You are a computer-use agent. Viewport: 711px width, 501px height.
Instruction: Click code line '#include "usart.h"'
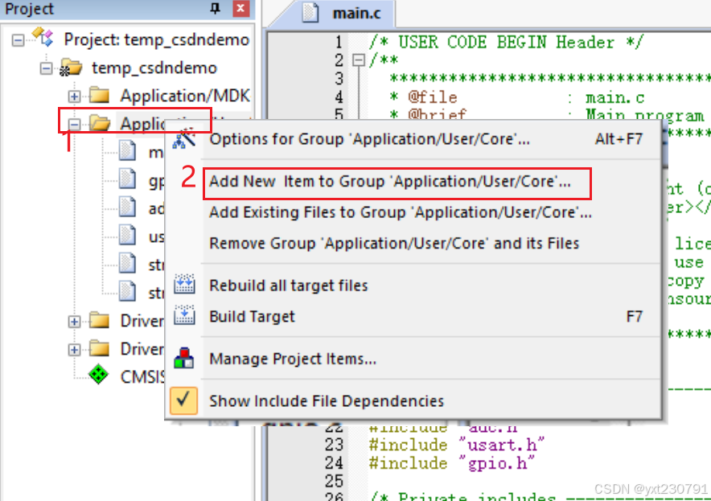pyautogui.click(x=457, y=446)
